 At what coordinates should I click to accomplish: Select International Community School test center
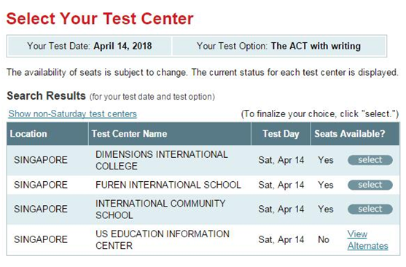point(370,209)
